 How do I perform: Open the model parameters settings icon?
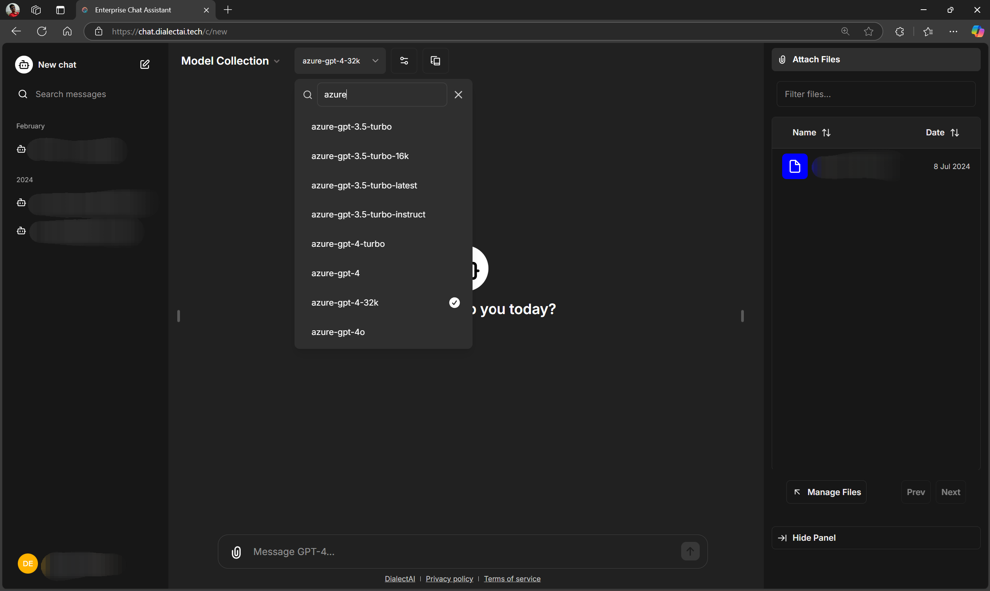click(x=404, y=61)
